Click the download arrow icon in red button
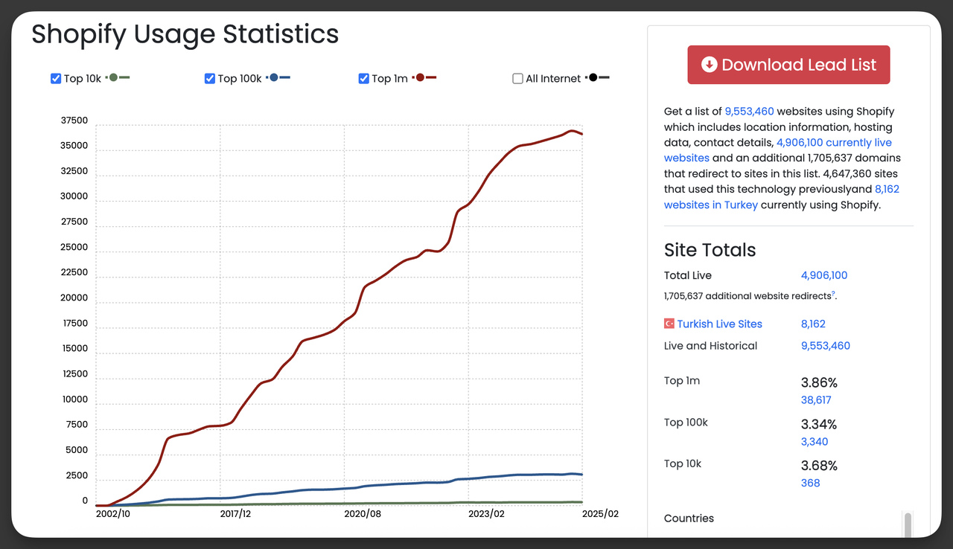The width and height of the screenshot is (953, 549). pyautogui.click(x=710, y=65)
